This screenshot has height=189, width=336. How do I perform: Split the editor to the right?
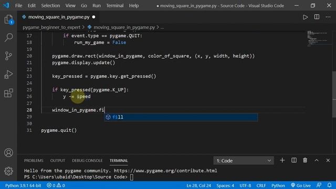tap(317, 17)
